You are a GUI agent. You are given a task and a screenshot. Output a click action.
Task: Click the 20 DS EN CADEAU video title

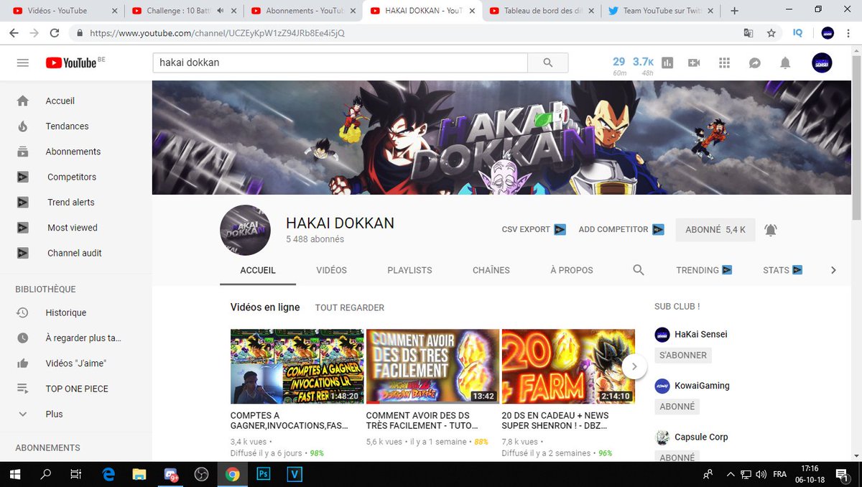click(x=555, y=420)
